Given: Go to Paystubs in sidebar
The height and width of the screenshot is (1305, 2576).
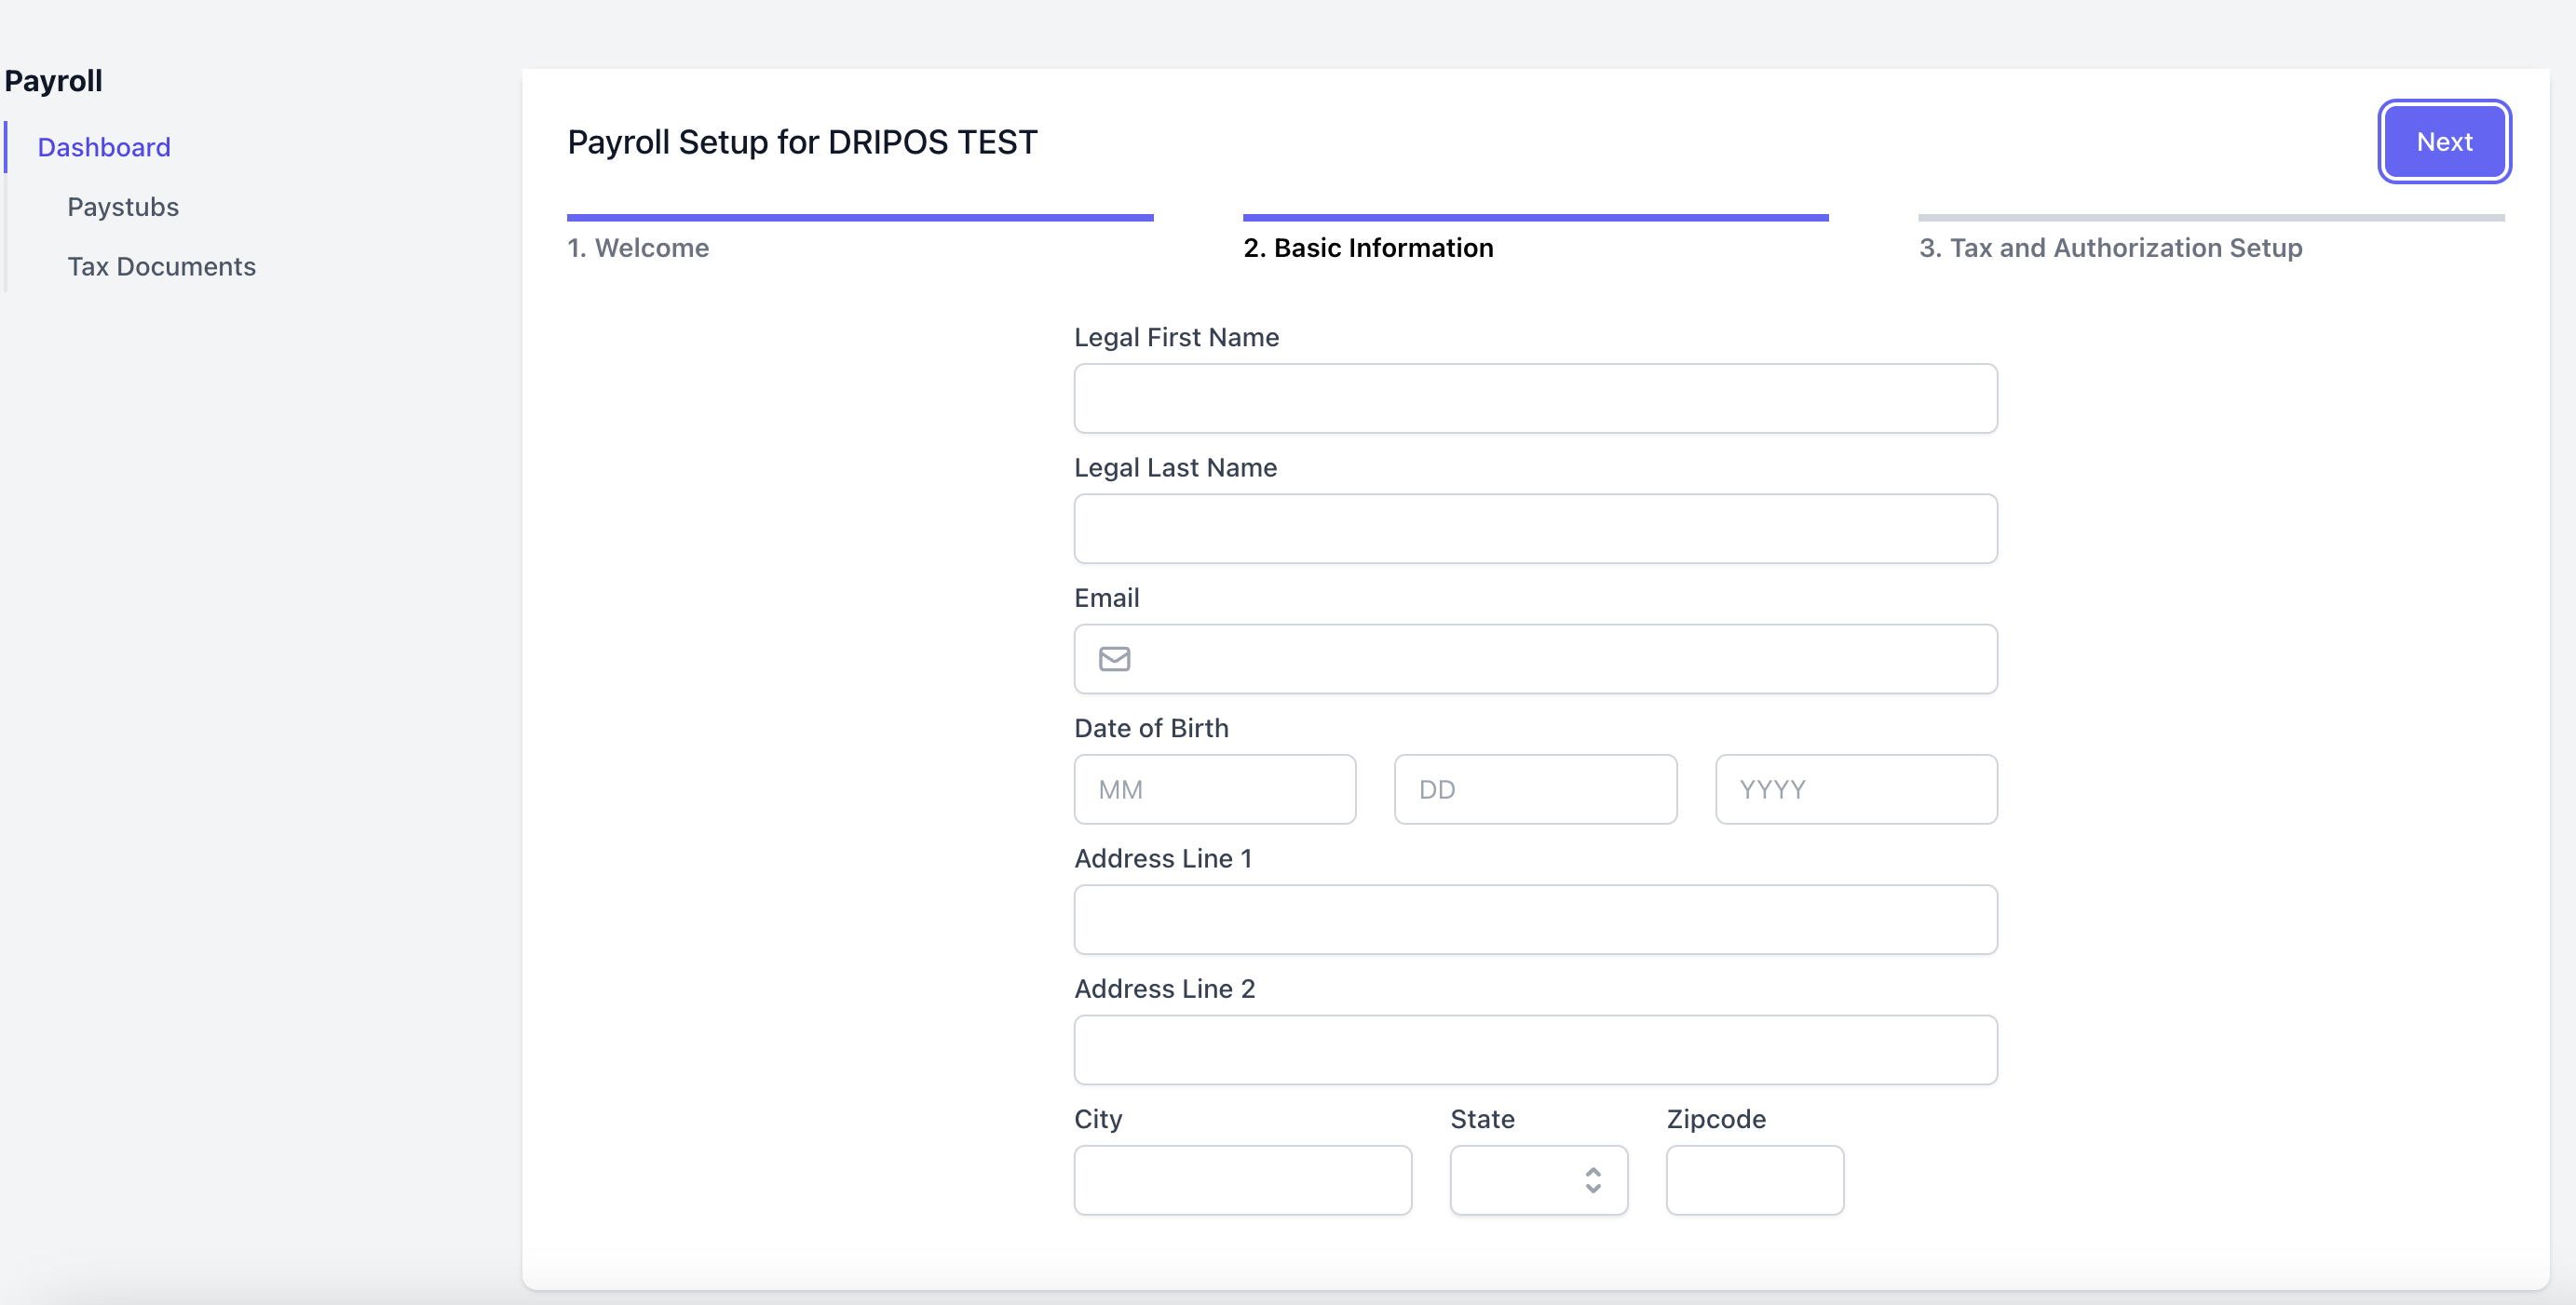Looking at the screenshot, I should 123,207.
